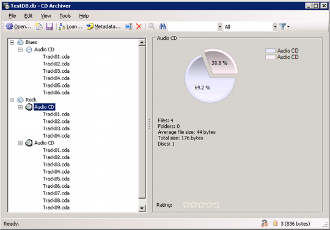Screen dimensions: 330x230
Task: Open the search text dropdown arrow
Action: [220, 27]
